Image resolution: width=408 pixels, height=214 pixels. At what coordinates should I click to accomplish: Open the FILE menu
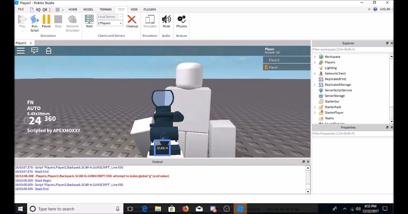21,10
